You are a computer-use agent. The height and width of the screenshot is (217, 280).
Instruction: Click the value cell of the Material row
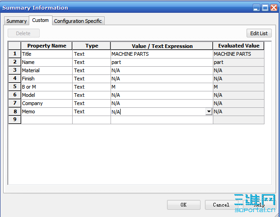pyautogui.click(x=162, y=70)
